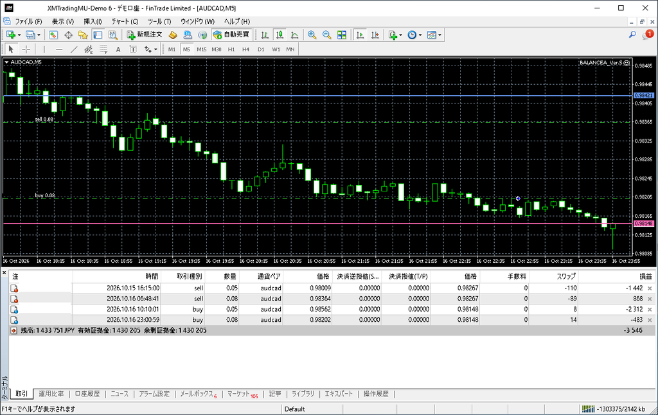Switch the chart to bar chart mode
The image size is (658, 415).
(x=265, y=35)
